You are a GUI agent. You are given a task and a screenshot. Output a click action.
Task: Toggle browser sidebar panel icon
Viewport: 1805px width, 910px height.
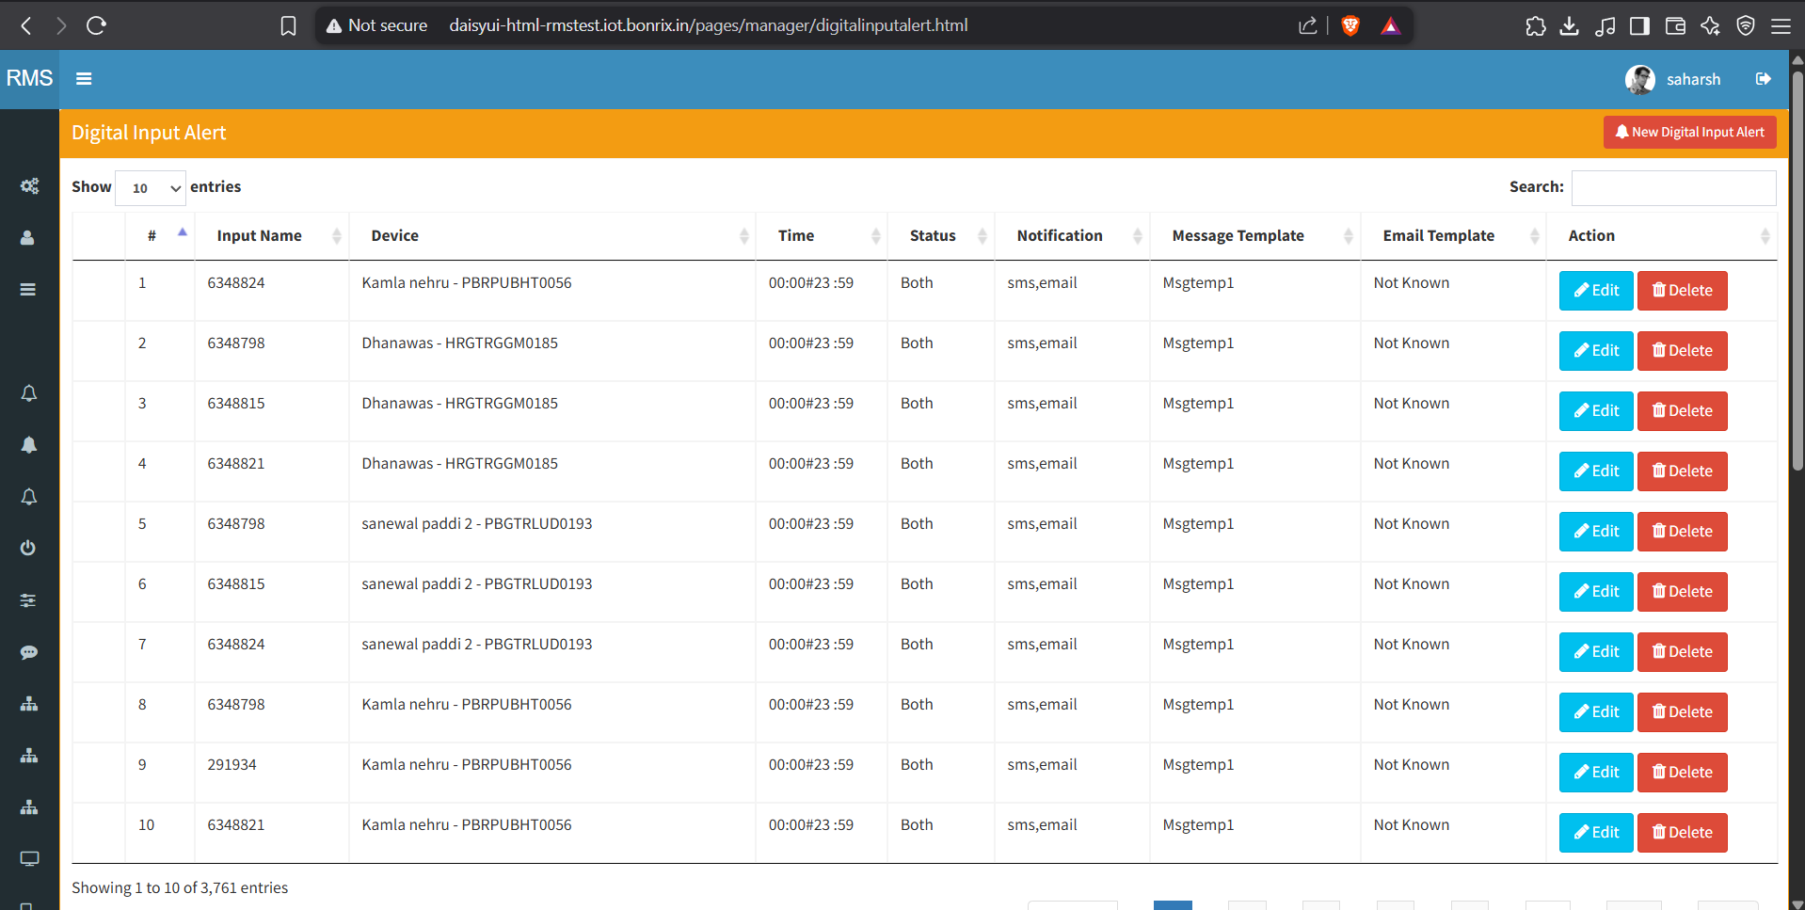click(1639, 25)
